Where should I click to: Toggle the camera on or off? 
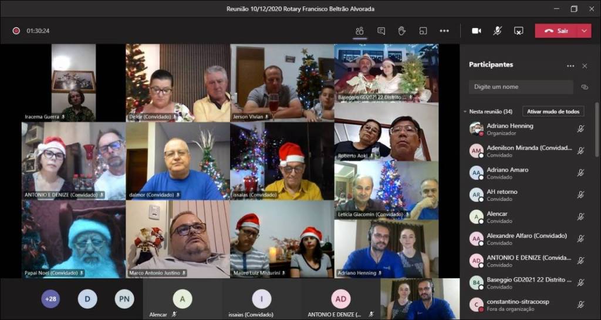tap(476, 31)
